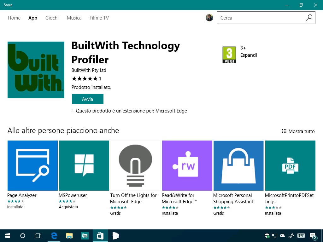Click the 'Gratis' label under Turn Off the Lights
This screenshot has width=323, height=242.
tap(115, 213)
